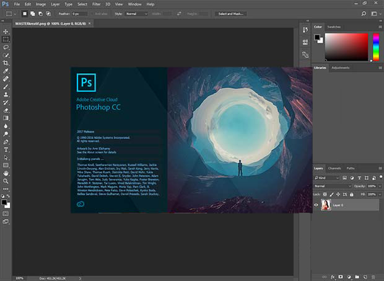Select the Lasso tool
This screenshot has height=281, width=384.
tap(6, 47)
